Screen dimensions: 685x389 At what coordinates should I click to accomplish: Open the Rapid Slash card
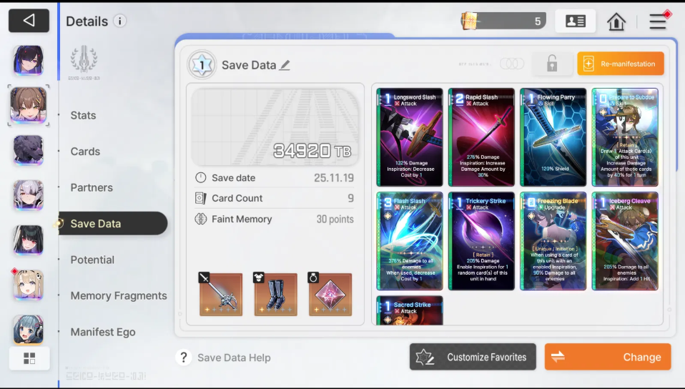481,137
